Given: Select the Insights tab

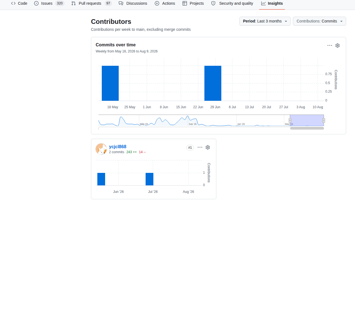Looking at the screenshot, I should (272, 3).
